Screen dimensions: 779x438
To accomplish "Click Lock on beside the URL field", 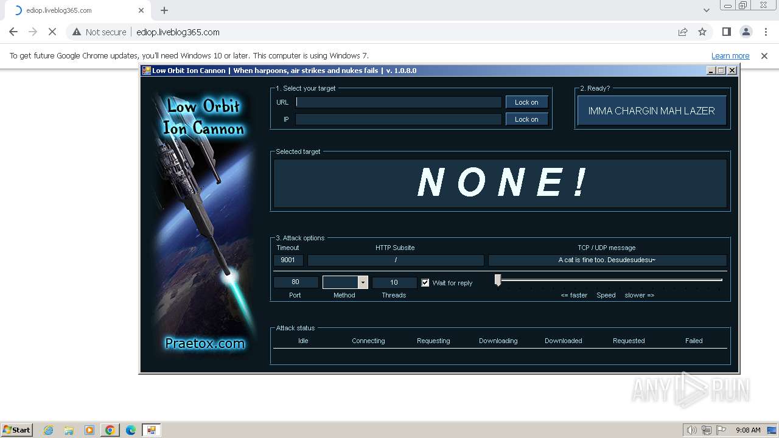I will (x=526, y=102).
